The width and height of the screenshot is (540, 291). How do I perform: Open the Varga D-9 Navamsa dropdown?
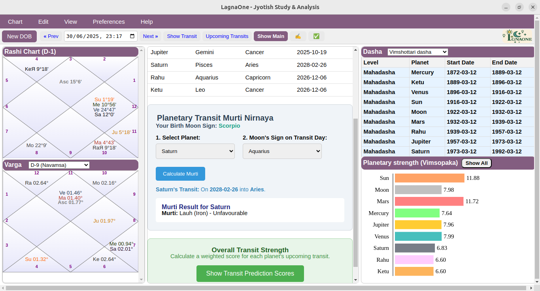coord(59,165)
